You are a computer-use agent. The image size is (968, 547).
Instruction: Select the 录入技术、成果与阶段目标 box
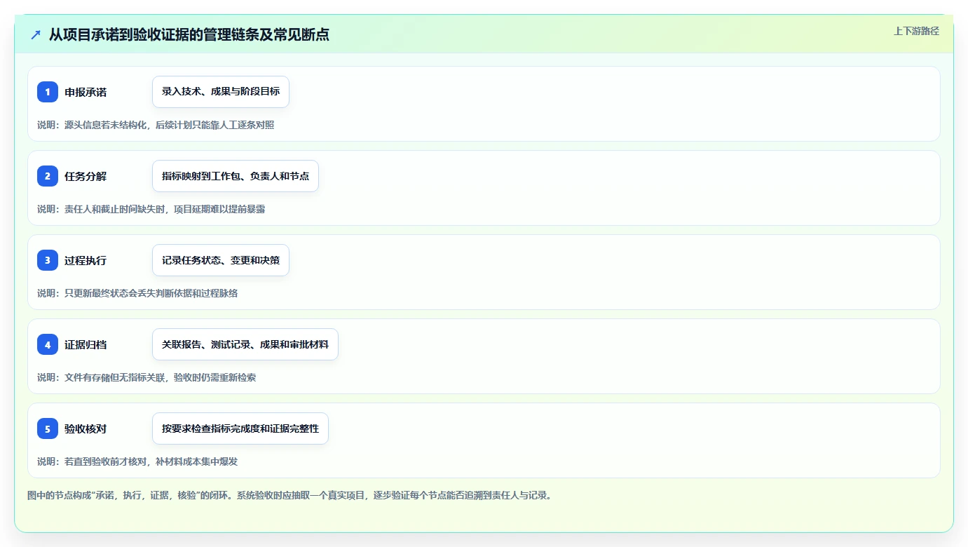[x=221, y=92]
